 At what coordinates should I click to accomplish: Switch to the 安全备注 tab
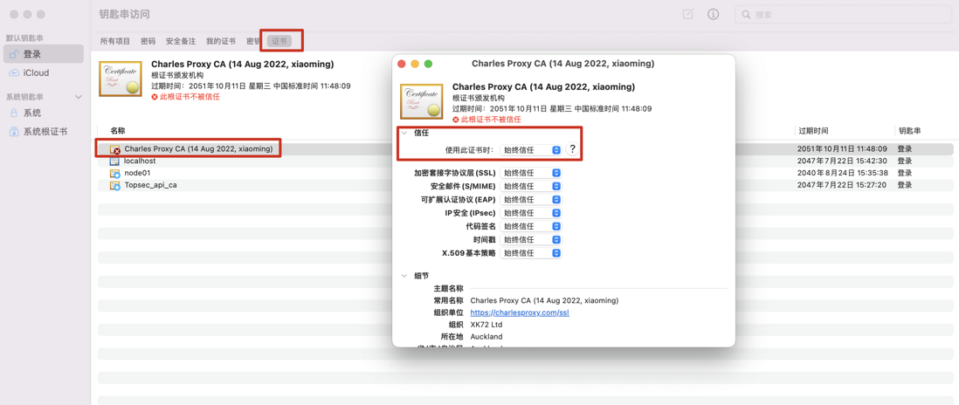[x=181, y=41]
